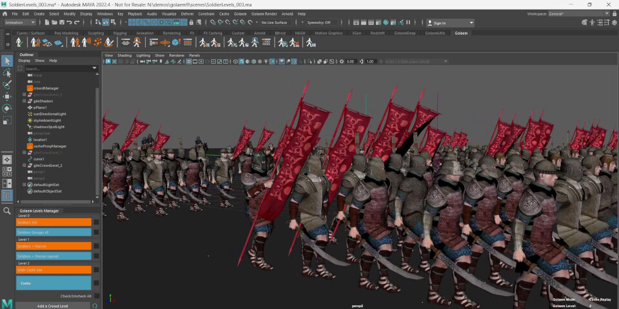Click the Outliner Search field
The width and height of the screenshot is (619, 309).
click(57, 69)
